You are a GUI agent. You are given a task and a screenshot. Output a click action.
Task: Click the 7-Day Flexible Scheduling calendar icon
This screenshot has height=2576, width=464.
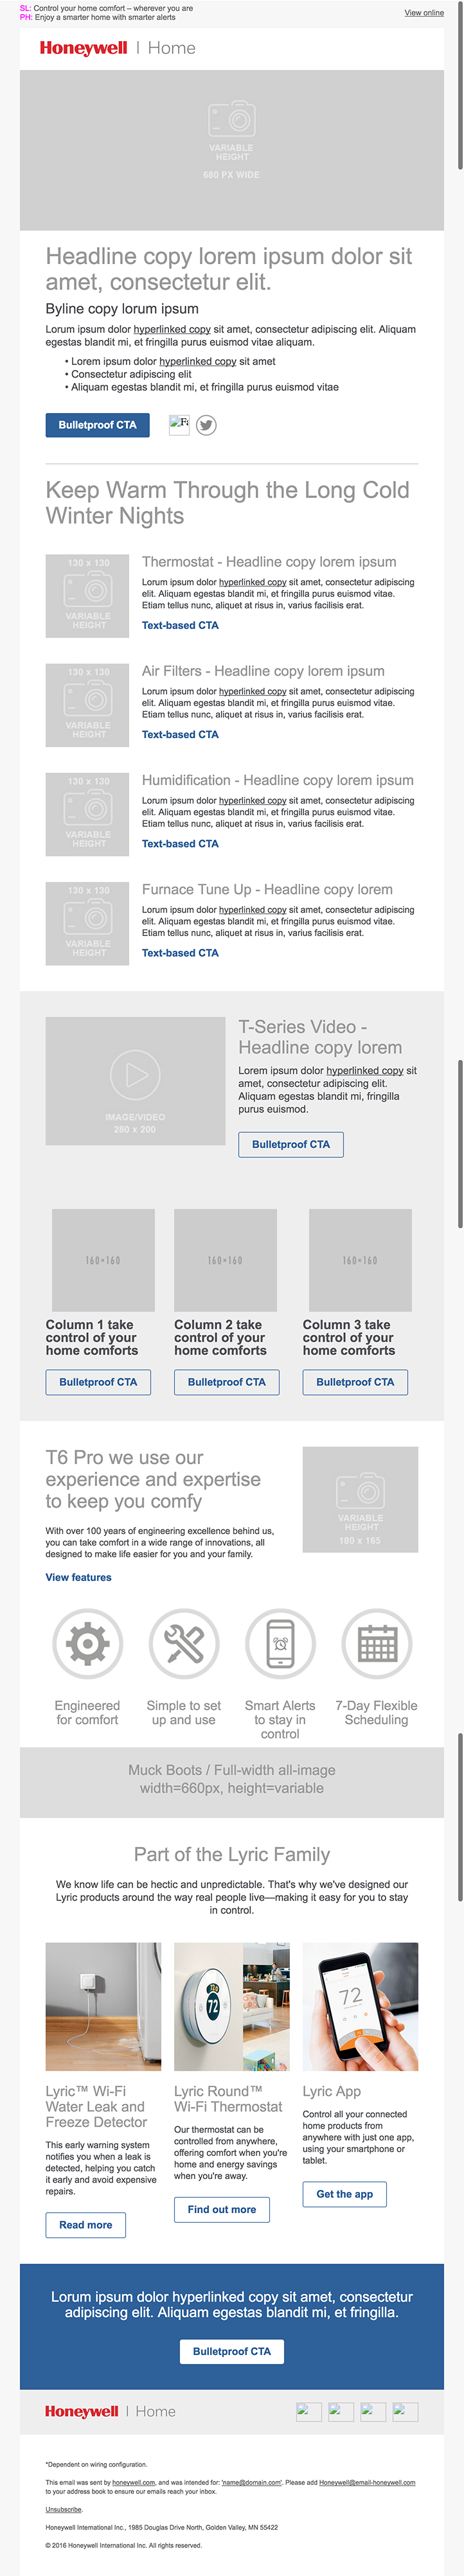click(377, 1643)
